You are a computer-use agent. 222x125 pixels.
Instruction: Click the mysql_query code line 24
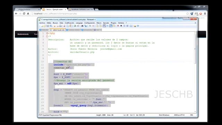(x=81, y=106)
